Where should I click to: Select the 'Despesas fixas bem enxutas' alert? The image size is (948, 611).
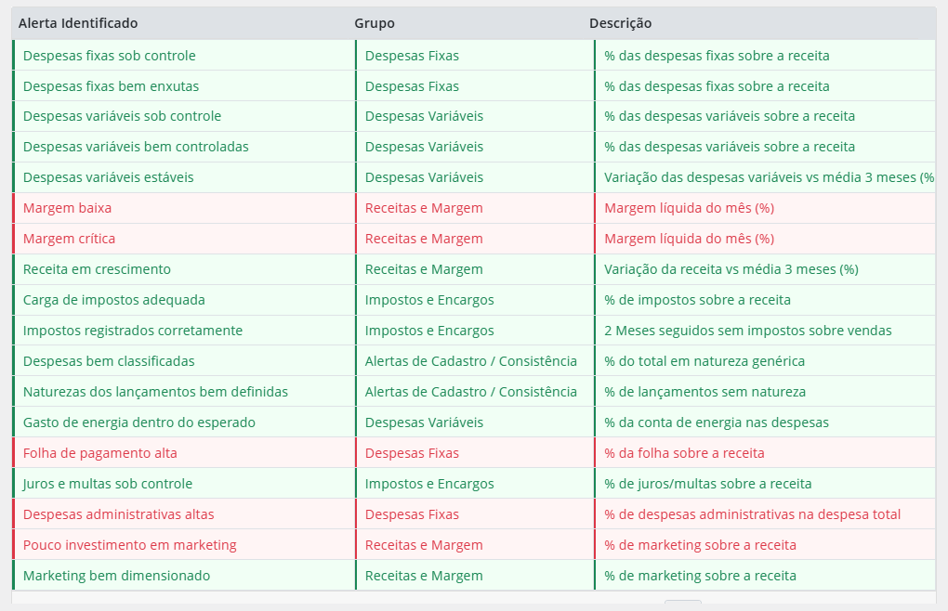point(111,86)
